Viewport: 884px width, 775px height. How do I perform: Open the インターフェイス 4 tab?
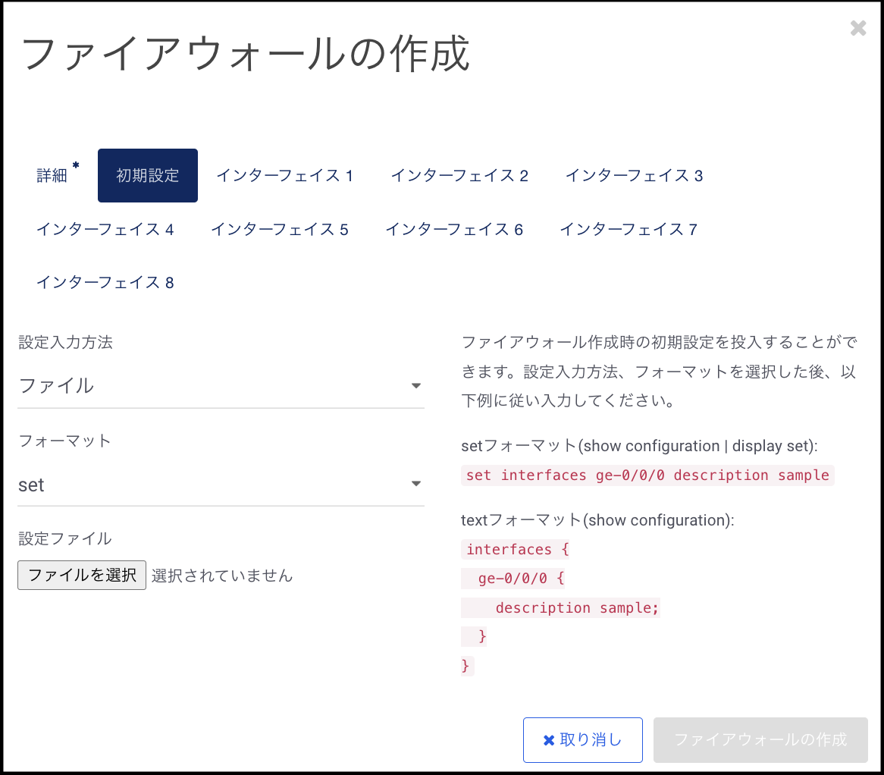pos(105,229)
